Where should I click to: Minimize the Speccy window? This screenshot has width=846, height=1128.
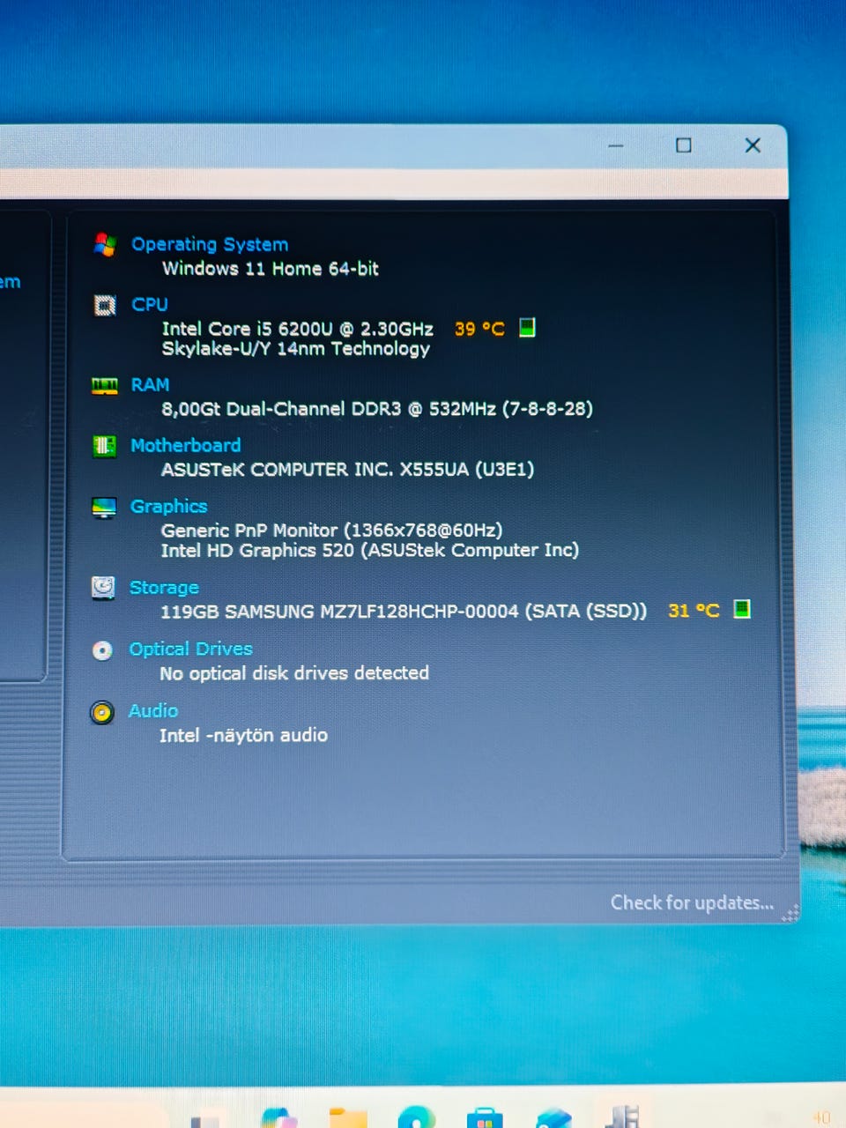616,145
